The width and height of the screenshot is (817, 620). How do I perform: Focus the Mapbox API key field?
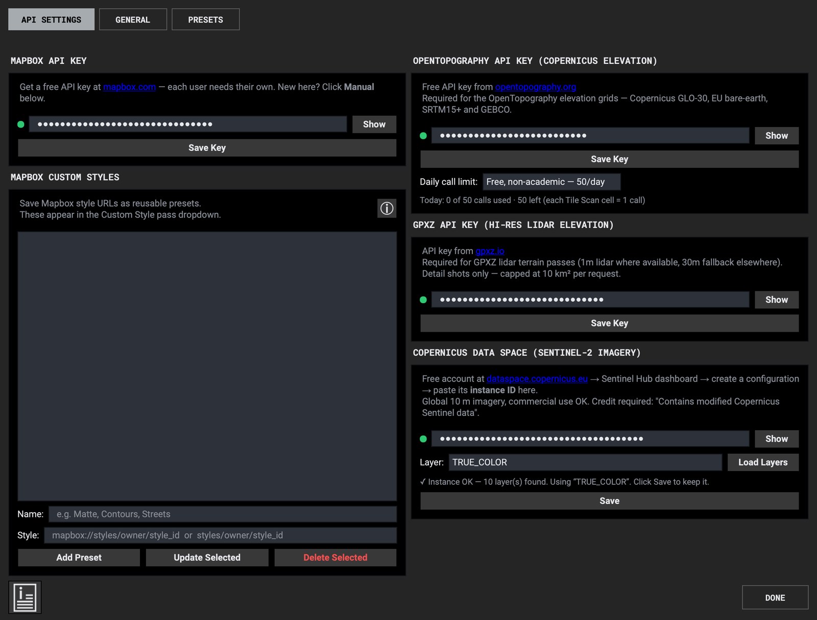coord(187,125)
